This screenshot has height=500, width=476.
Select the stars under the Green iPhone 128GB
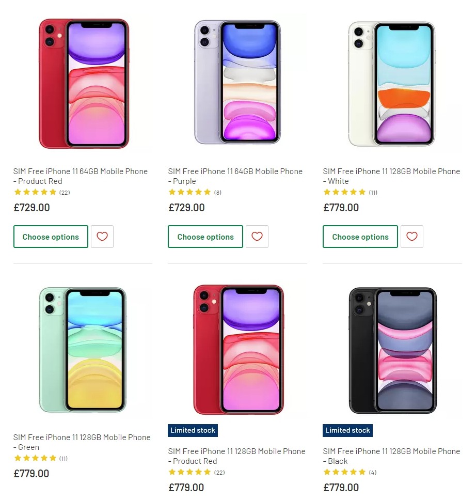[35, 458]
